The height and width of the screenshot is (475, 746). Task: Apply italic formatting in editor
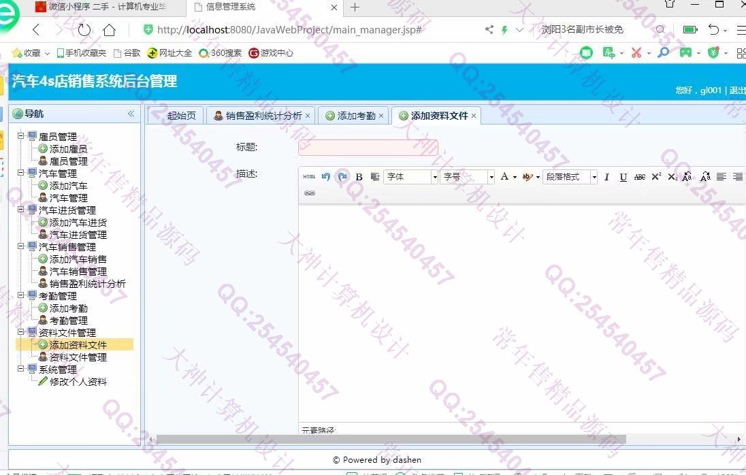tap(606, 177)
